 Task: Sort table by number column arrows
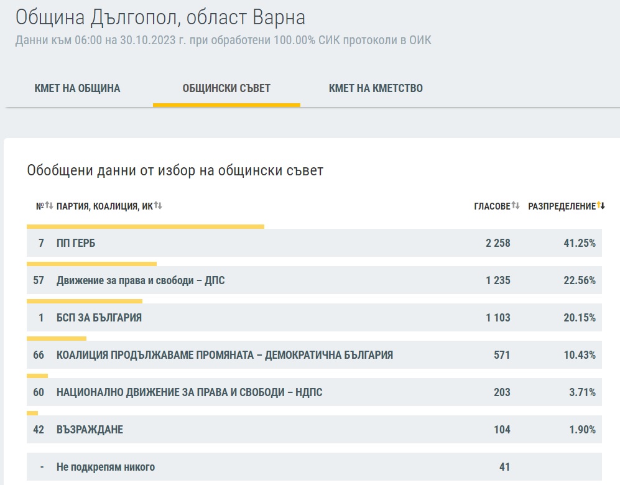[x=49, y=205]
